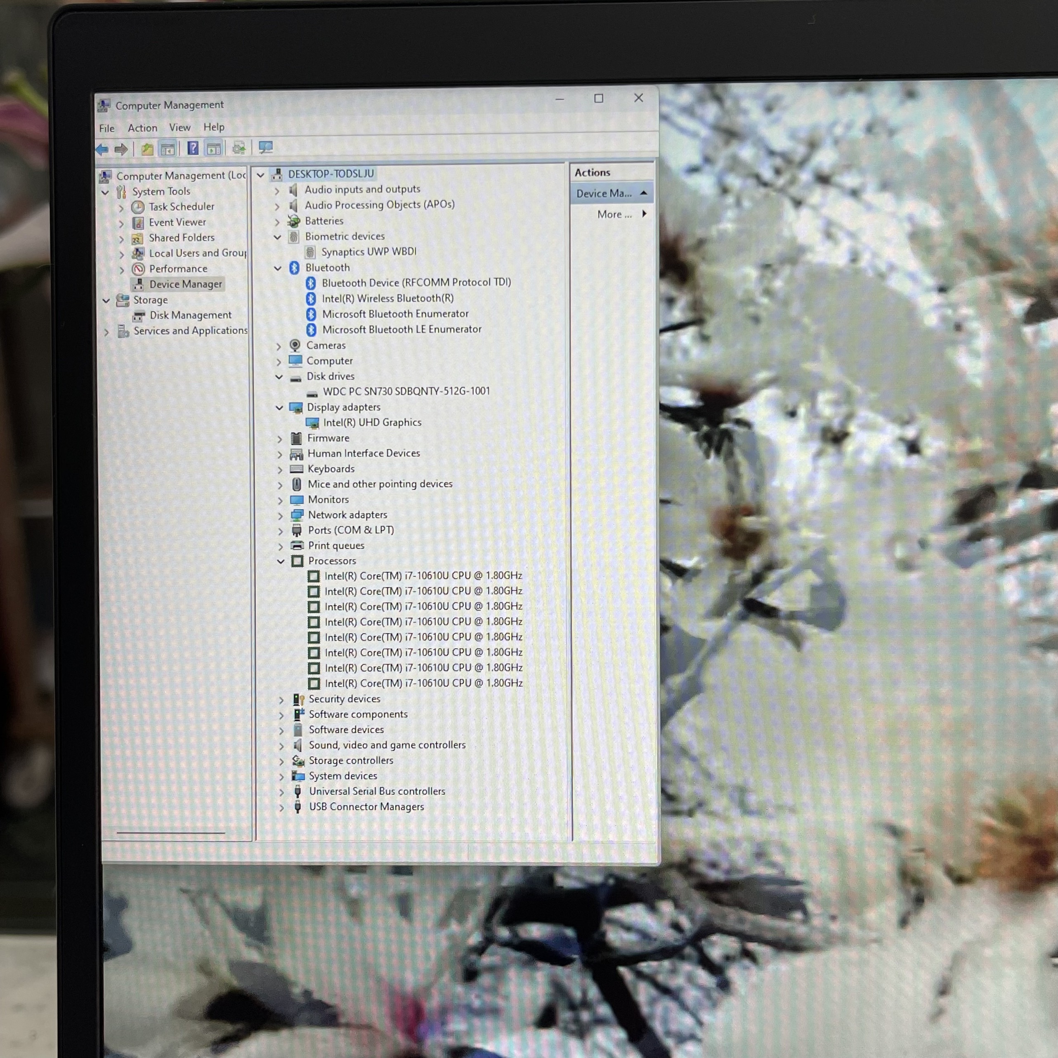1058x1058 pixels.
Task: Click the Up One Level folder icon
Action: (x=147, y=149)
